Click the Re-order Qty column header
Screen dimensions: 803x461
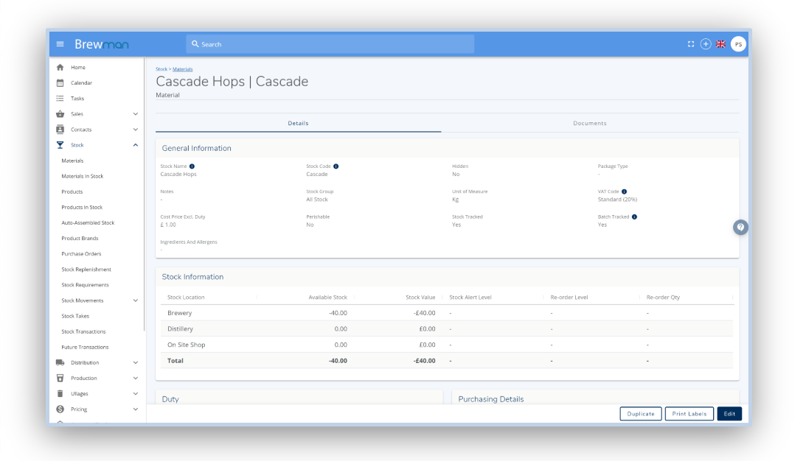(x=663, y=298)
